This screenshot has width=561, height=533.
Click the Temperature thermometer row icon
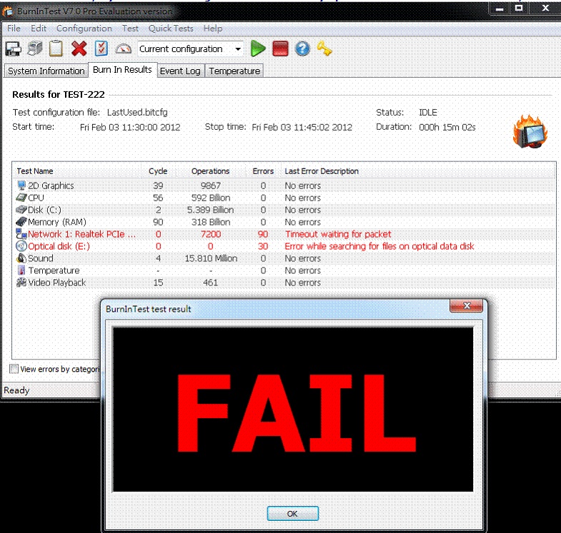coord(21,270)
